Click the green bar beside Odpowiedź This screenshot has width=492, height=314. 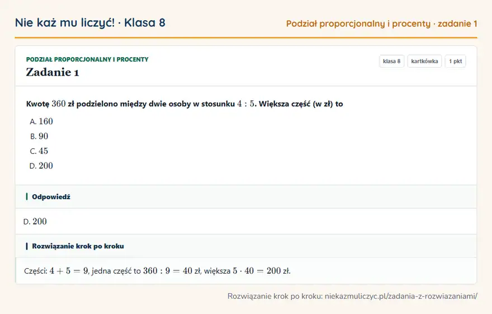coord(27,196)
